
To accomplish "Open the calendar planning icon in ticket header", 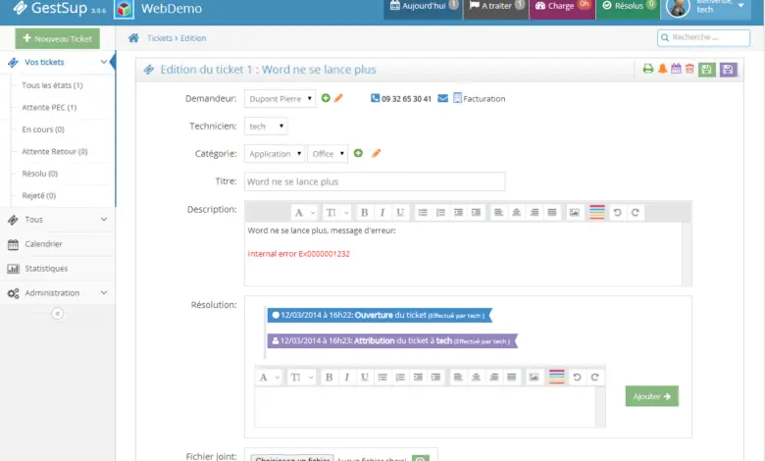I will click(x=676, y=69).
